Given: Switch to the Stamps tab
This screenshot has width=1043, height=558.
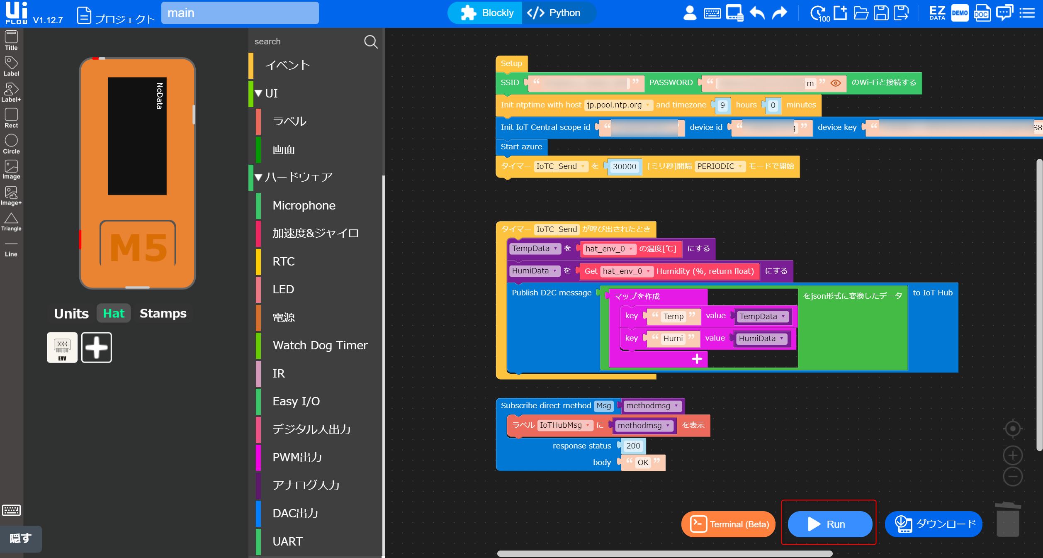Looking at the screenshot, I should pos(163,313).
